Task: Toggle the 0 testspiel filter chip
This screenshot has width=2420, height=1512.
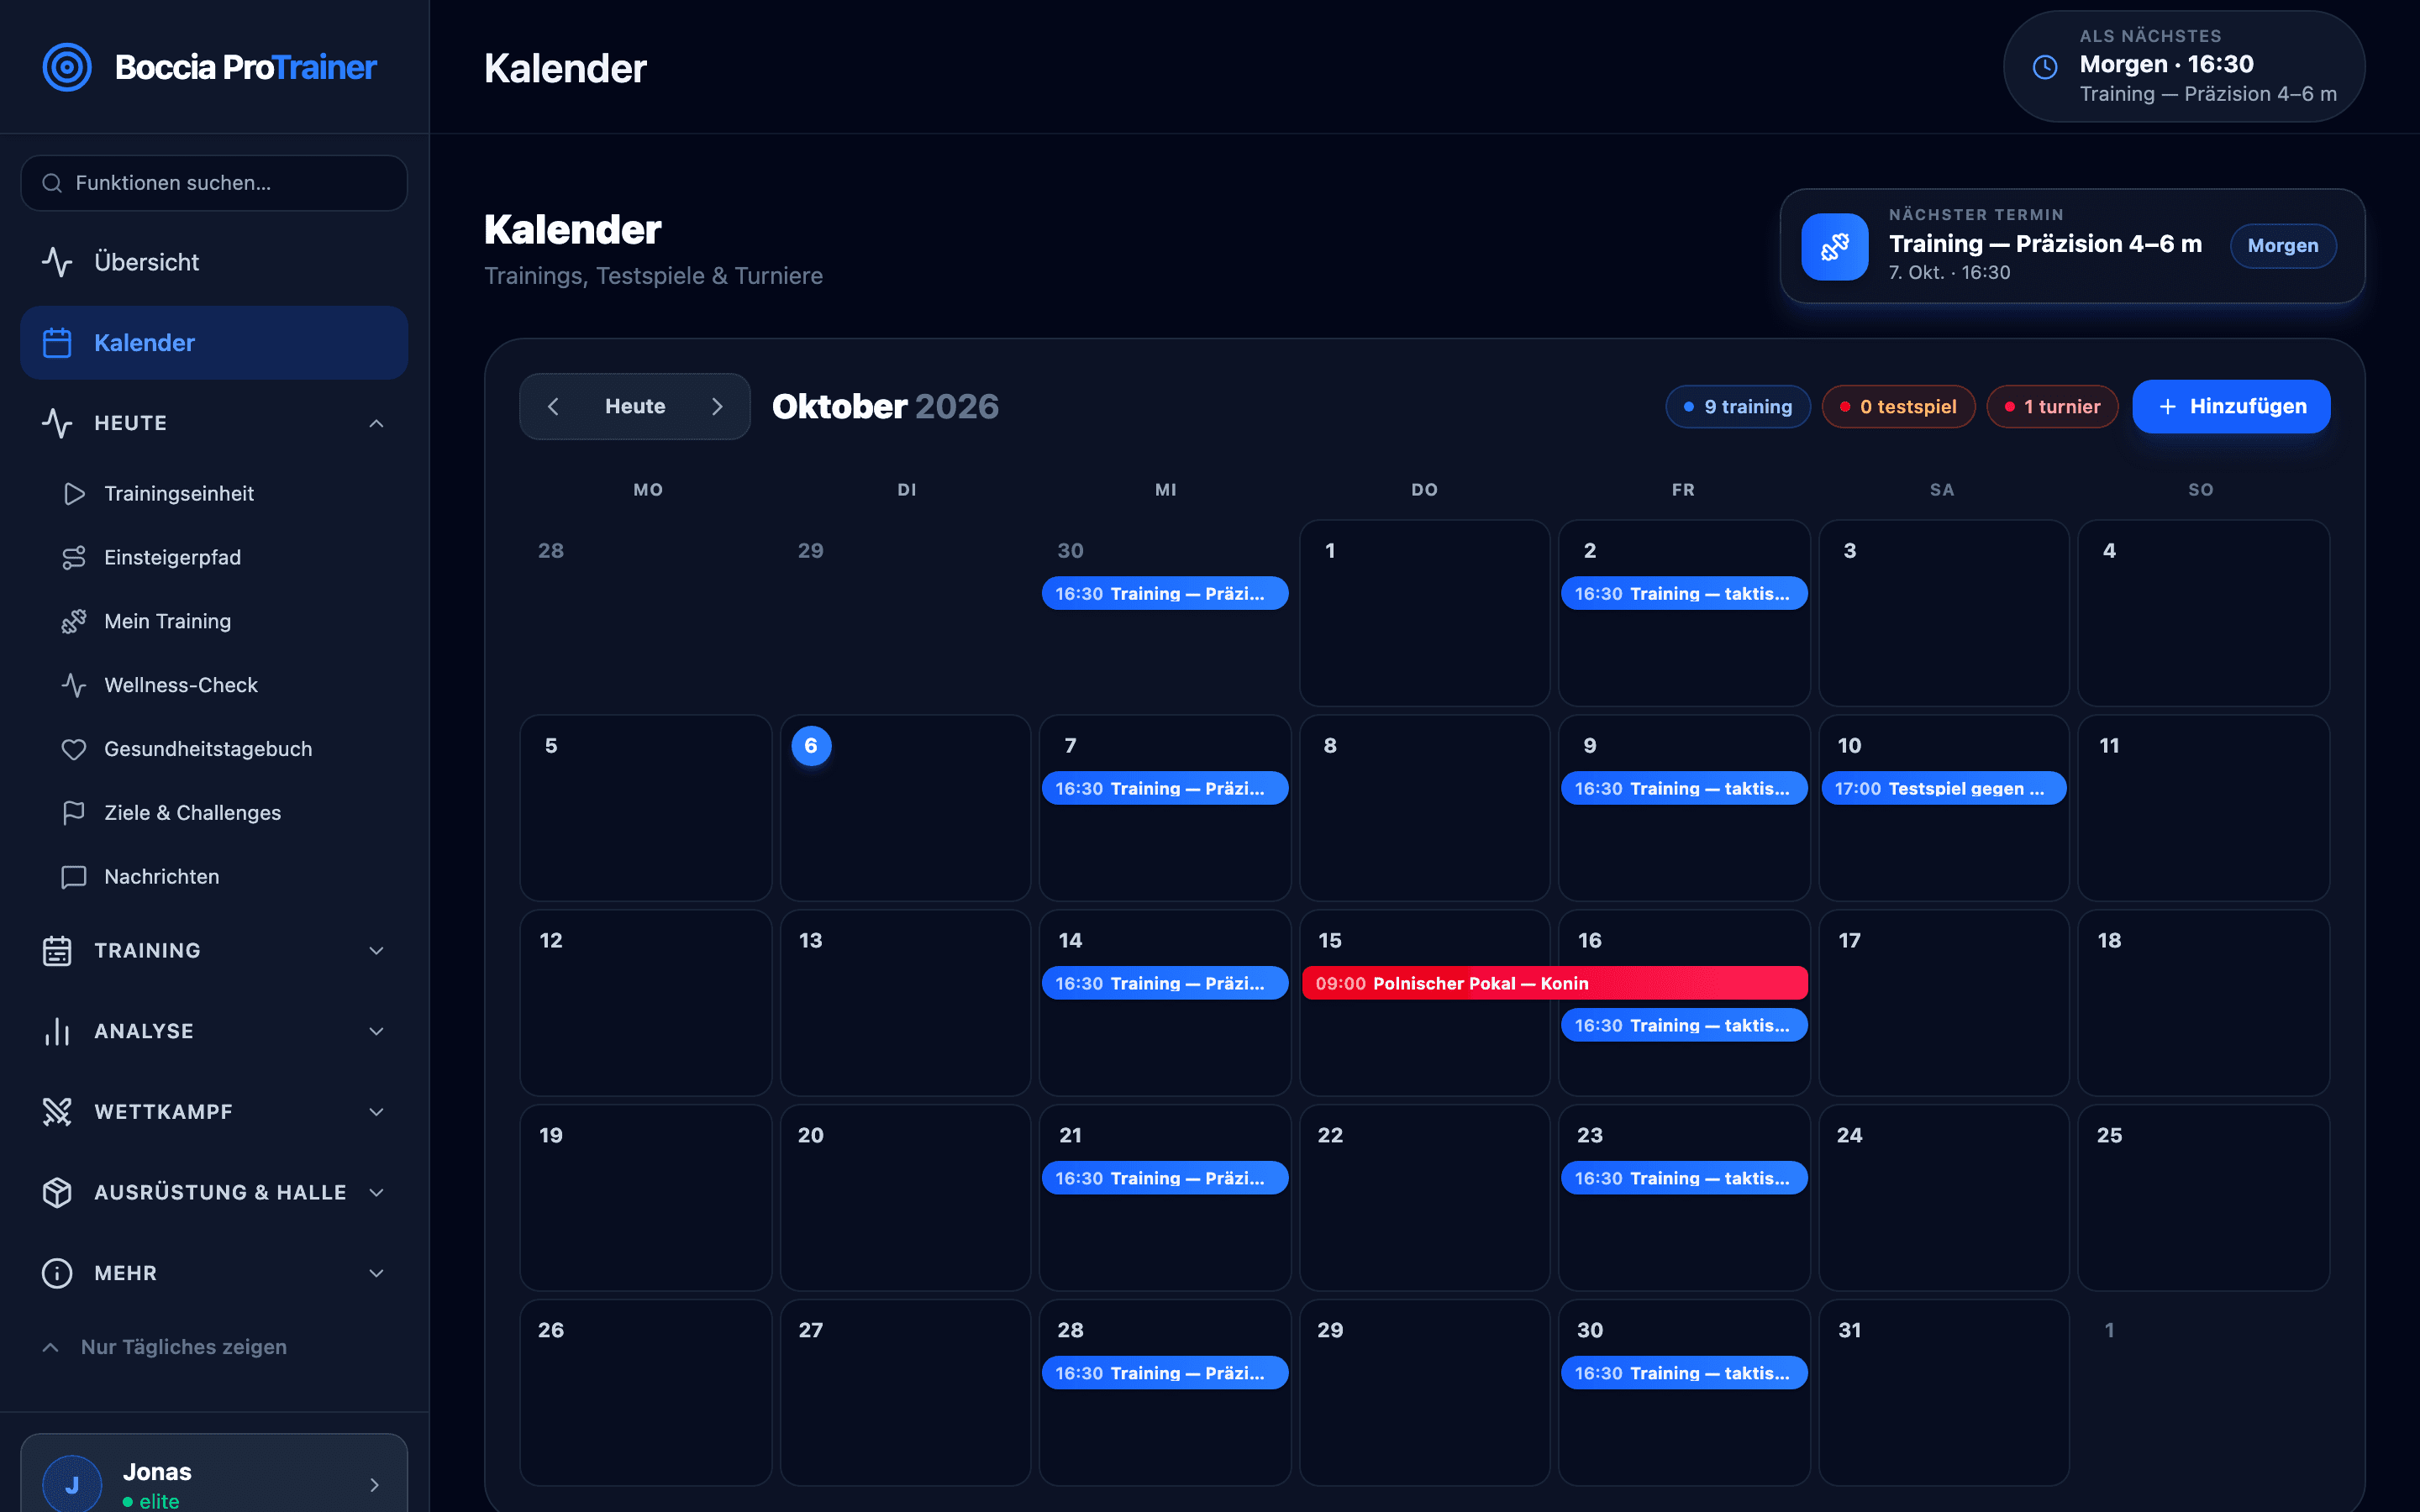Action: (x=1898, y=407)
